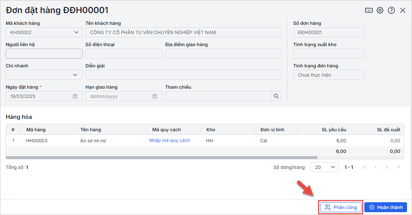Viewport: 412px width, 215px height.
Task: Expand Mã khách hàng dropdown KH00002
Action: click(76, 32)
